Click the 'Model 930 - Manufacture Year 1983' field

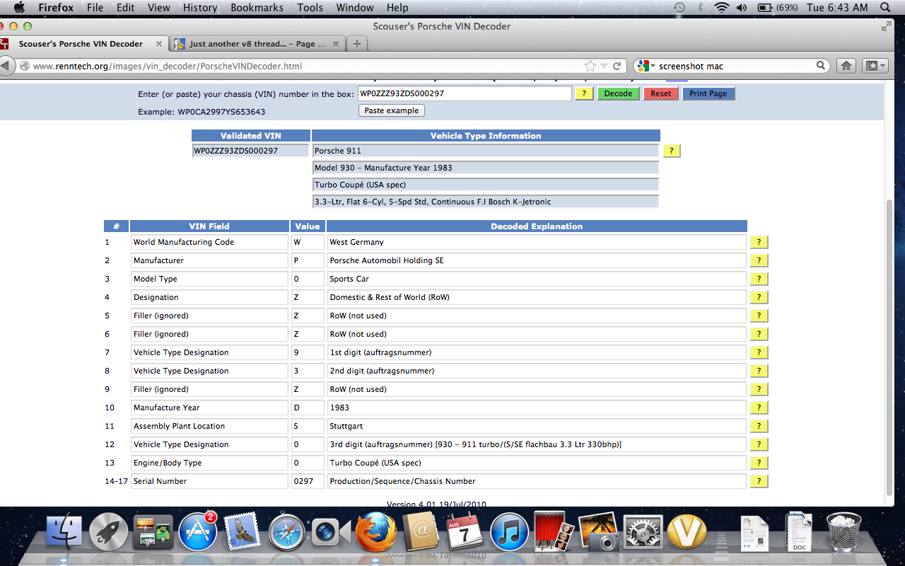(x=486, y=168)
